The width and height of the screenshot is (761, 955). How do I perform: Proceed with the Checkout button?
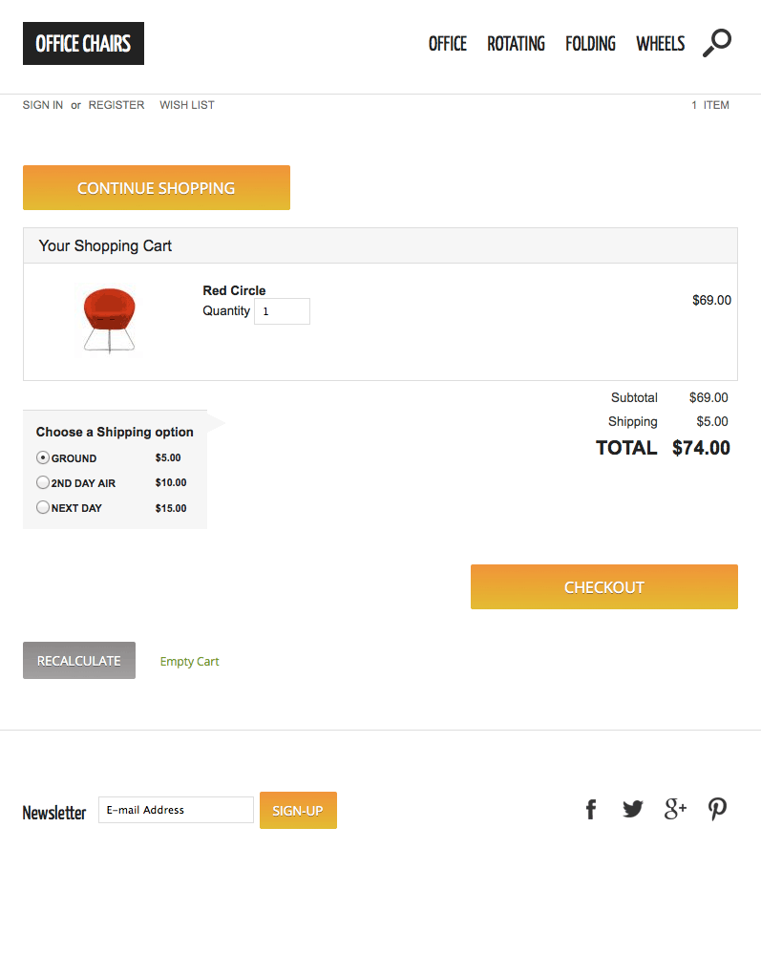(x=603, y=586)
